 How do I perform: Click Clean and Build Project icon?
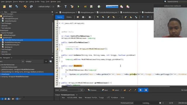pos(72,7)
